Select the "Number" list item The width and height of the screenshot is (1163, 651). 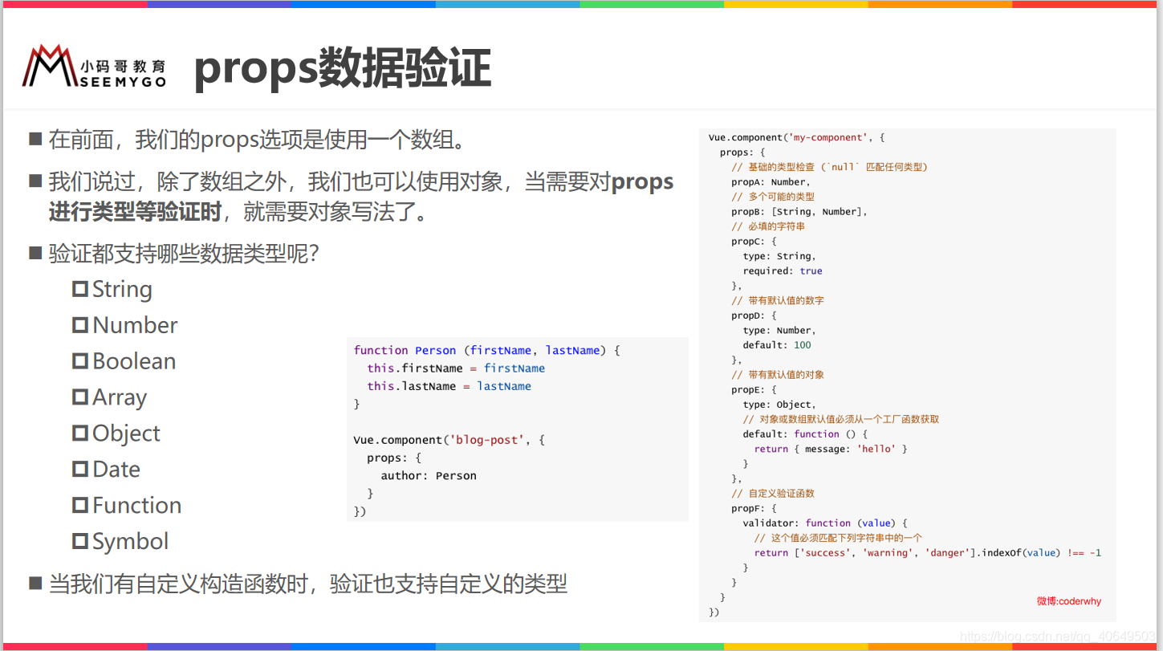tap(125, 325)
